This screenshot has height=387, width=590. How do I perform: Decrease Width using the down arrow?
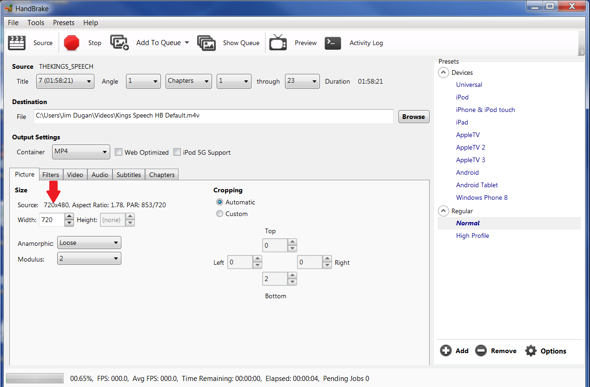pyautogui.click(x=69, y=223)
